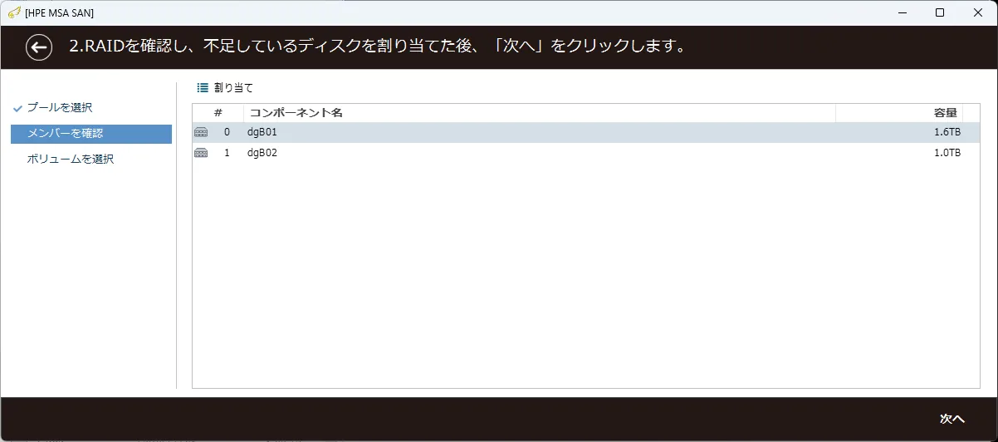Select the メンバーを確認 step
The width and height of the screenshot is (998, 442).
[91, 134]
